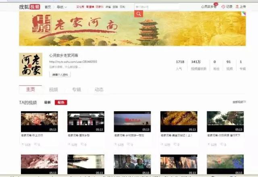Open the video with the golden fried food thumbnail
Viewport: 258px width, 177px height.
point(179,122)
